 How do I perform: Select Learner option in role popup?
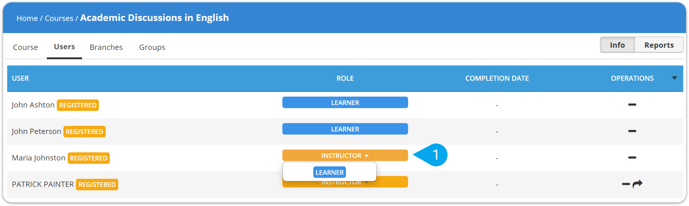[x=329, y=172]
